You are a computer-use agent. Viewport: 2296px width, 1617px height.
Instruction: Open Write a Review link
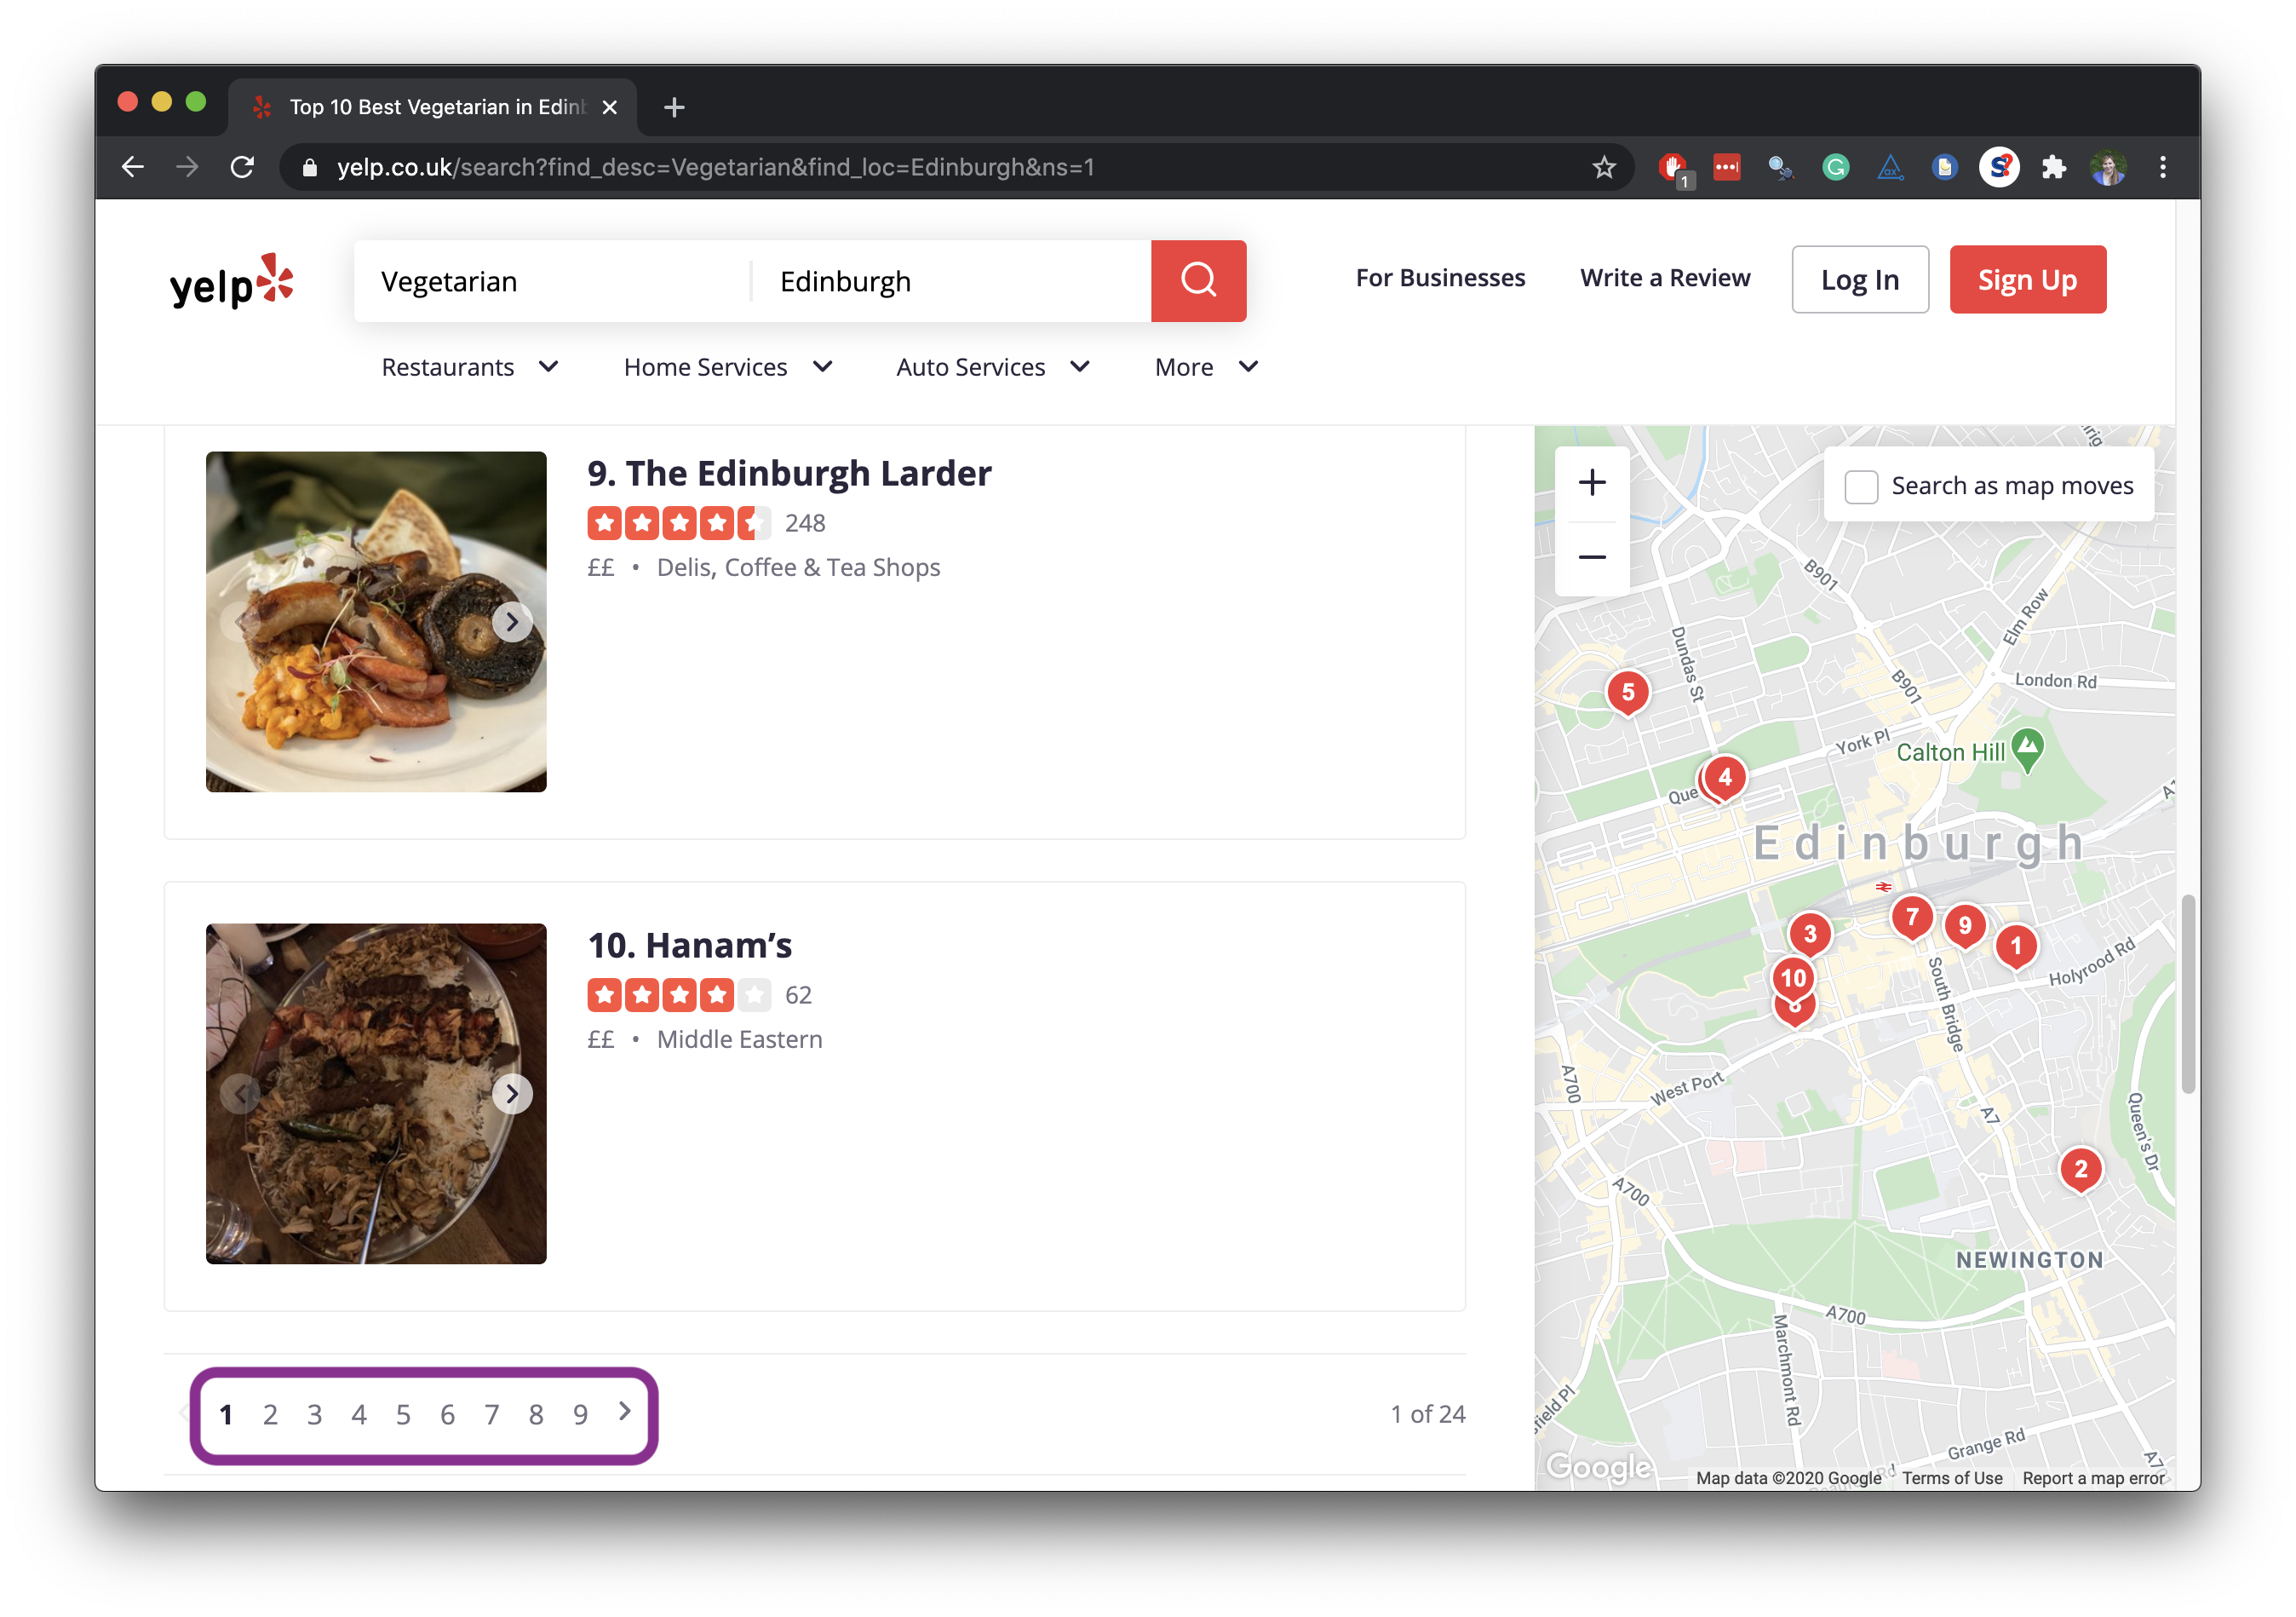tap(1665, 279)
